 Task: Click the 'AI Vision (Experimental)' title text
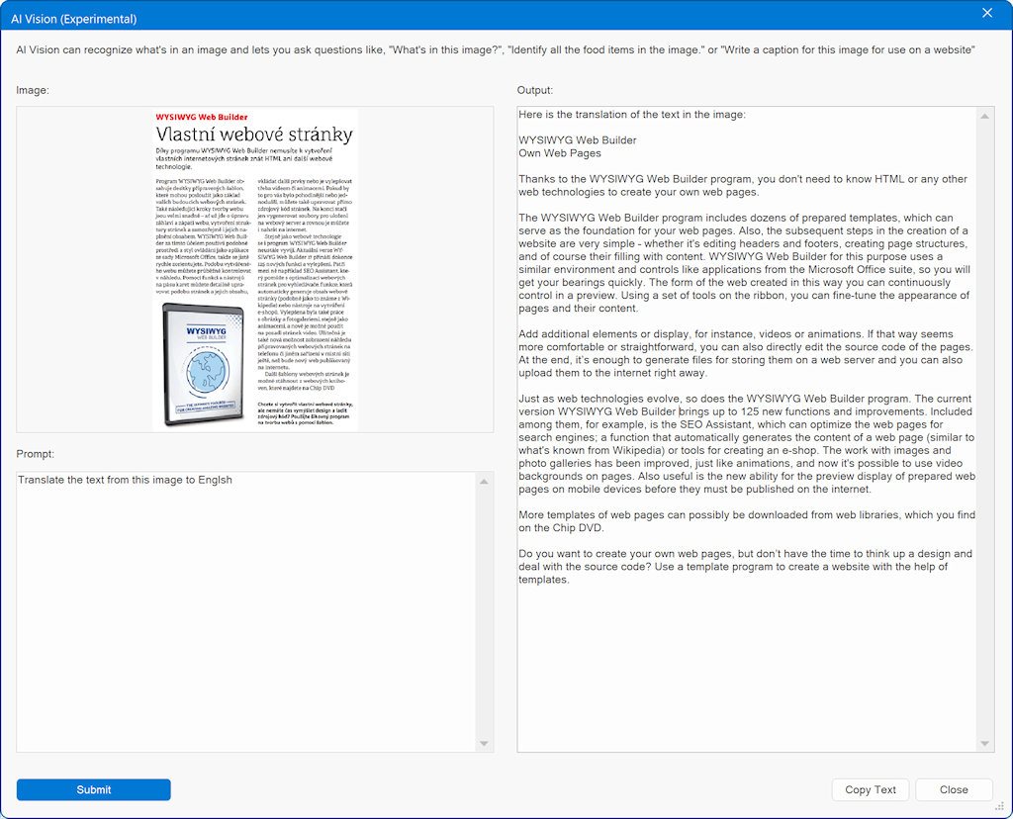[x=73, y=19]
